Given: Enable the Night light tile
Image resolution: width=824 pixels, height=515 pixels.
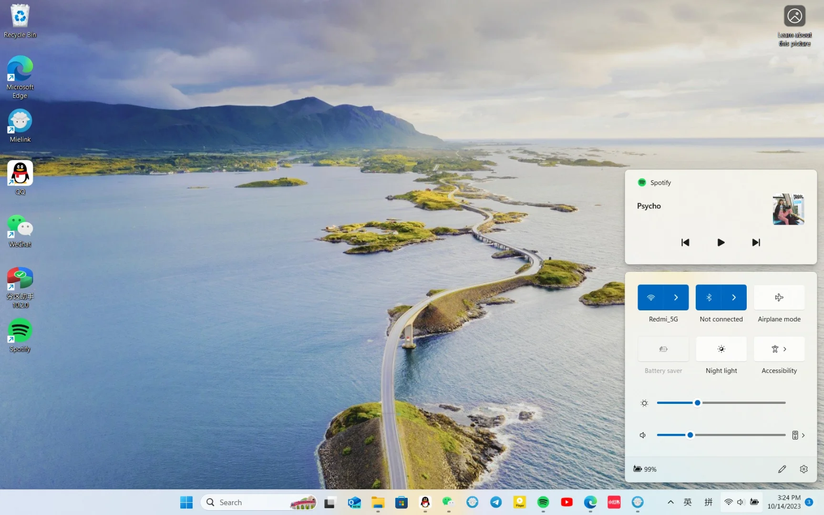Looking at the screenshot, I should (721, 349).
